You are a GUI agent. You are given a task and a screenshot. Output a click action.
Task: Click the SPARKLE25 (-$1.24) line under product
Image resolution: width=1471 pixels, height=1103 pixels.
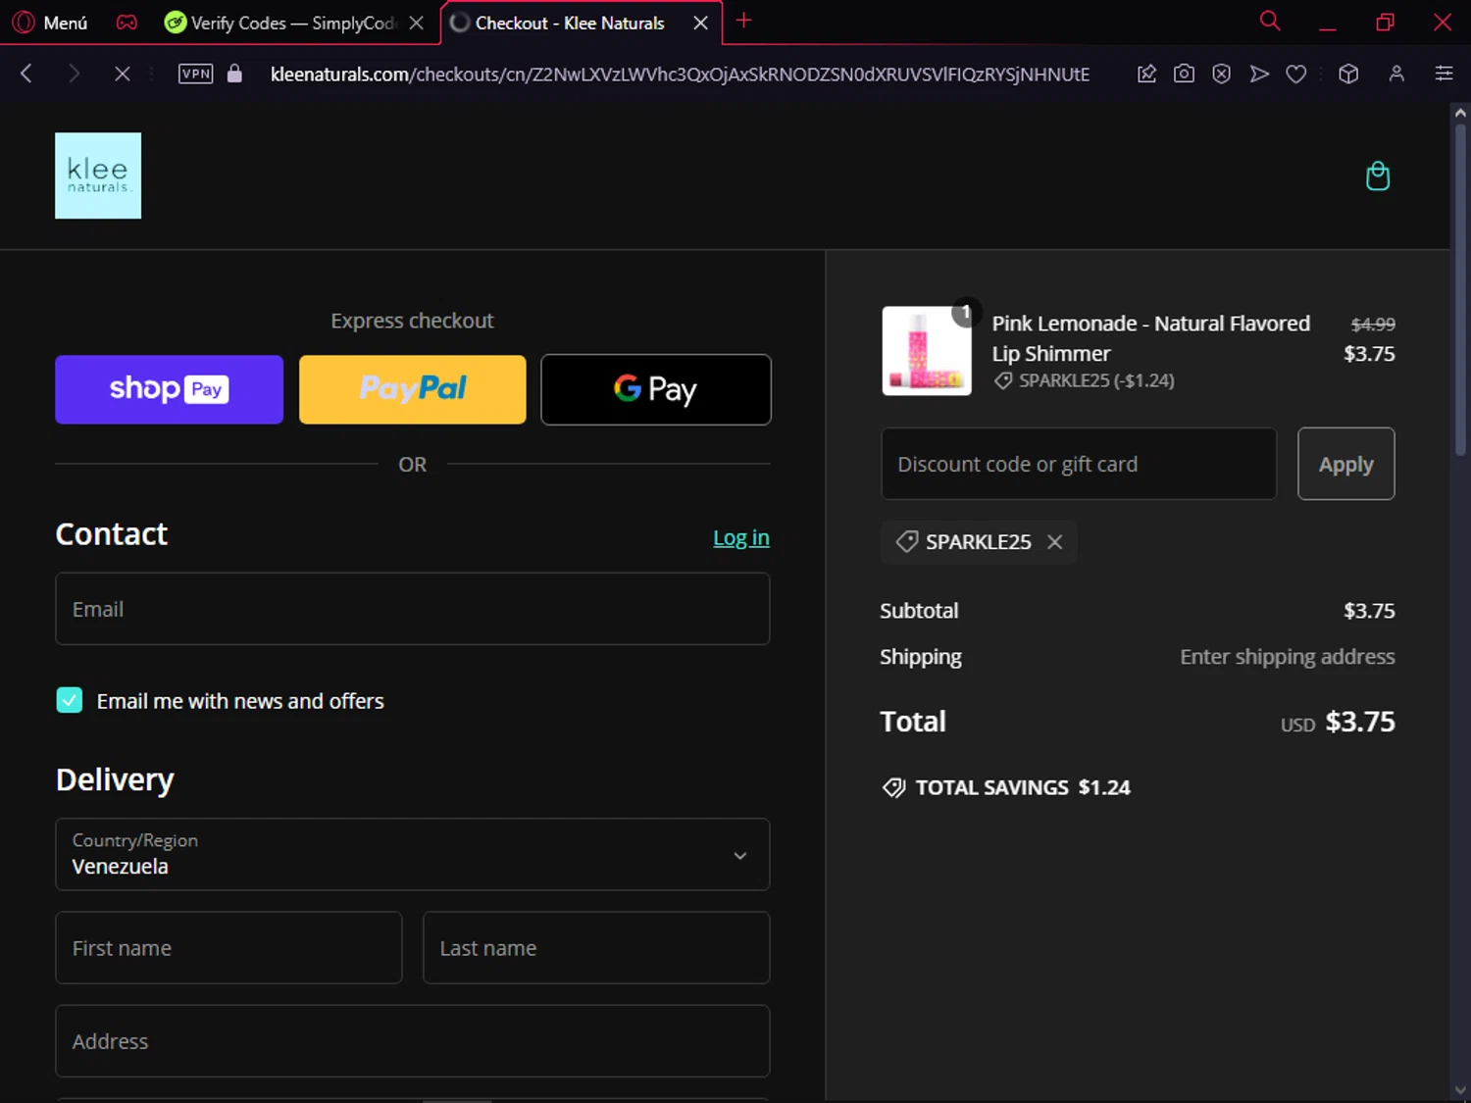coord(1084,380)
